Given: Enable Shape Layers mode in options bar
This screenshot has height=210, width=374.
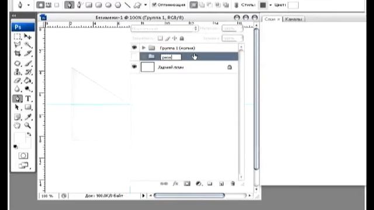Looking at the screenshot, I should click(40, 5).
